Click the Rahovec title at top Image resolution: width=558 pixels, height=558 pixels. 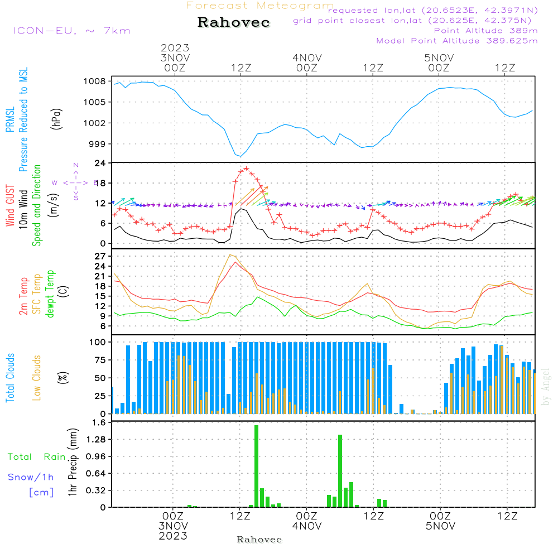(234, 22)
